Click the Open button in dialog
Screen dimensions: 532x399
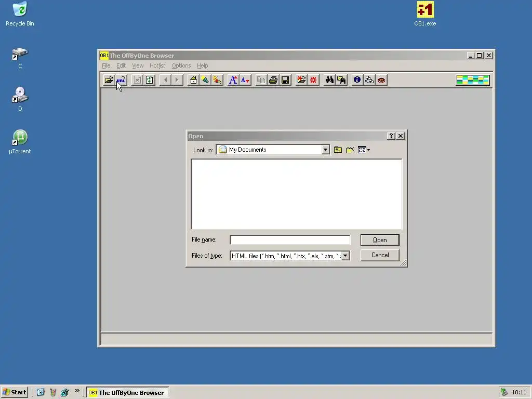(x=380, y=240)
